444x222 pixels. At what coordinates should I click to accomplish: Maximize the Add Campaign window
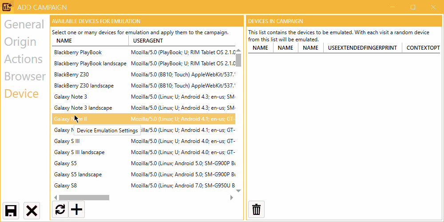tap(413, 8)
